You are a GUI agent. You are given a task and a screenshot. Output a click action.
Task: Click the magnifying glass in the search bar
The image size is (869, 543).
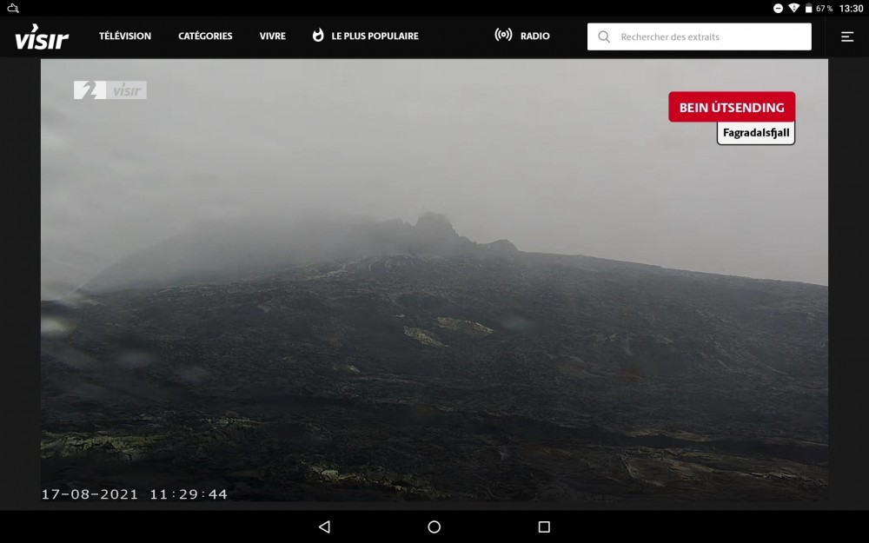point(604,36)
